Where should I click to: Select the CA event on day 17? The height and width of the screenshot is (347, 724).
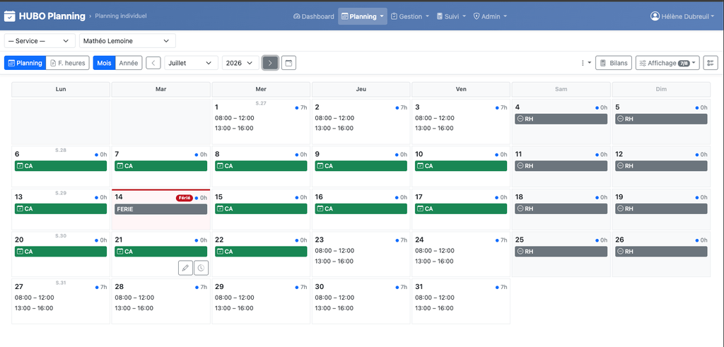461,208
